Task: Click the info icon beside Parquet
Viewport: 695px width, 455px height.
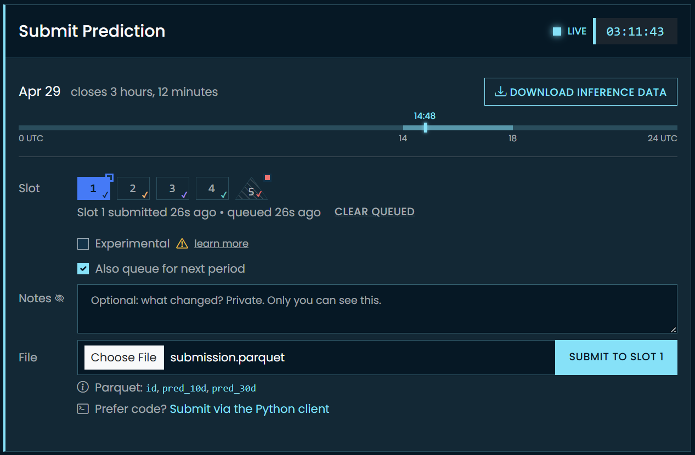Action: 83,388
